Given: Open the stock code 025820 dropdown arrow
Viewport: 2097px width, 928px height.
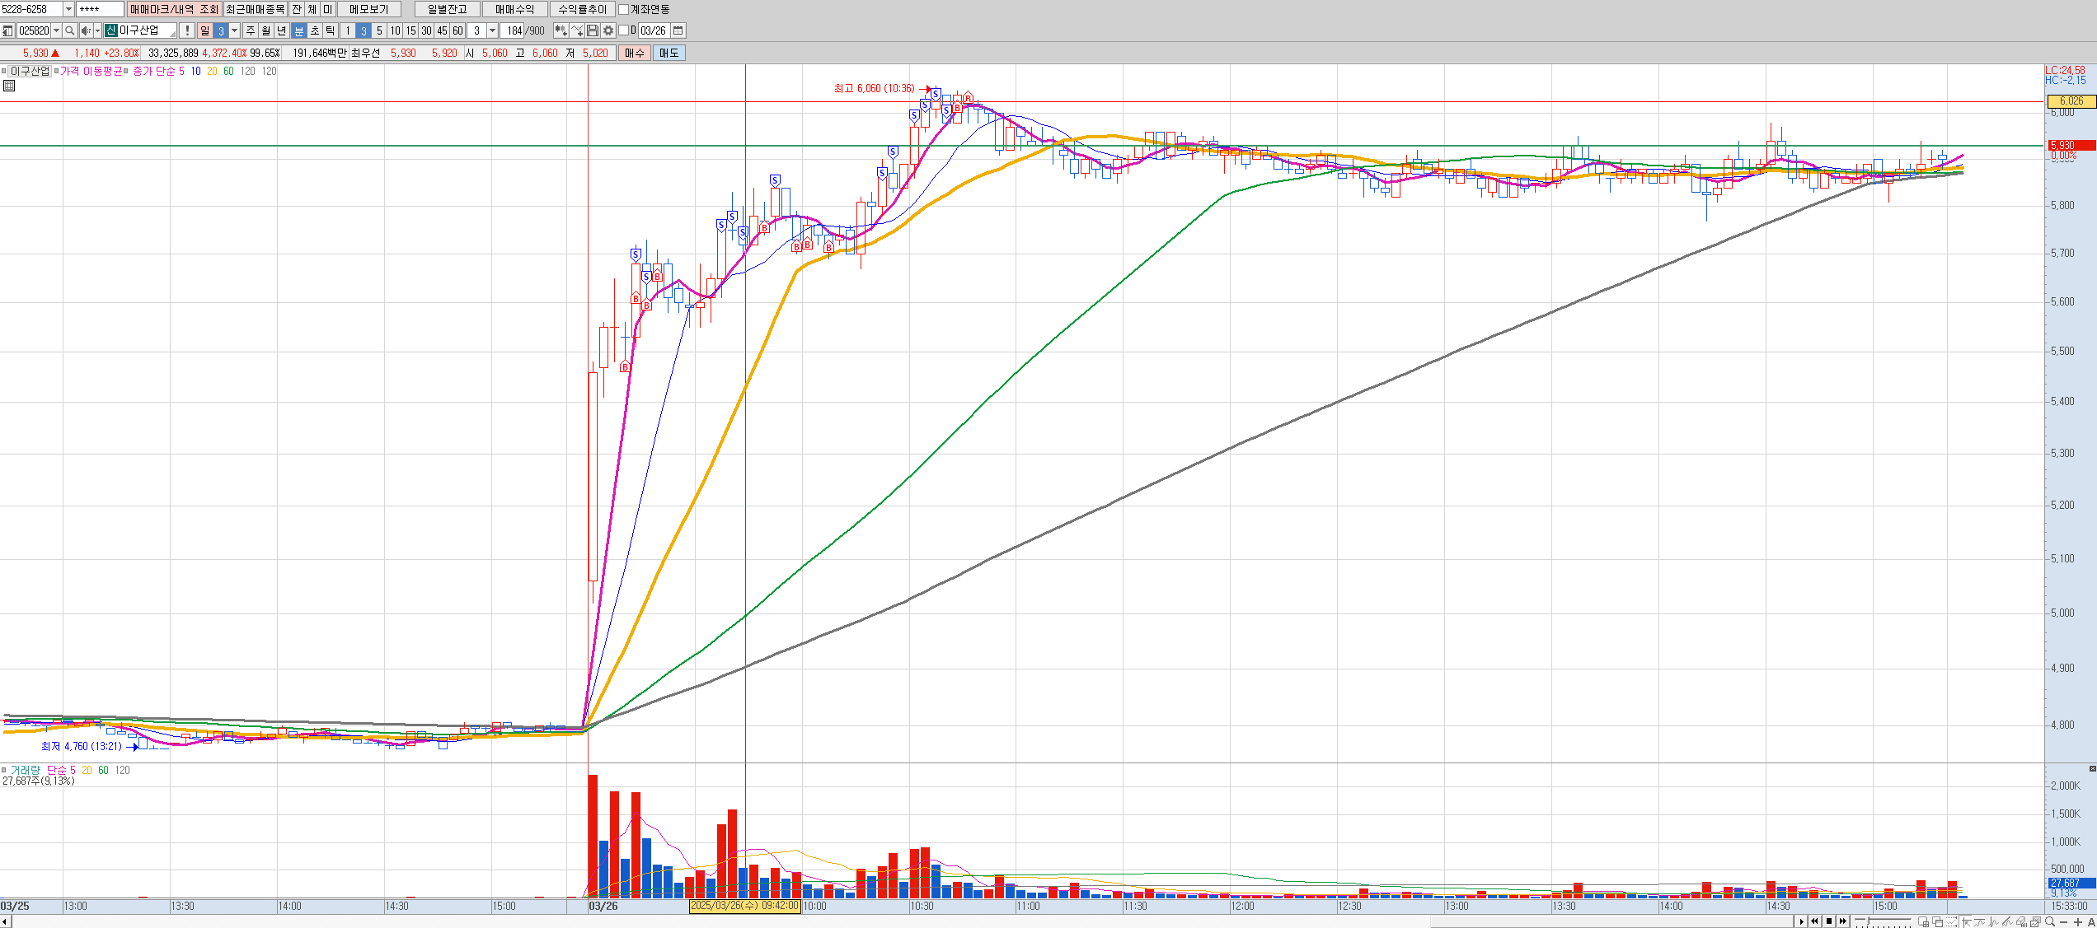Looking at the screenshot, I should tap(56, 30).
